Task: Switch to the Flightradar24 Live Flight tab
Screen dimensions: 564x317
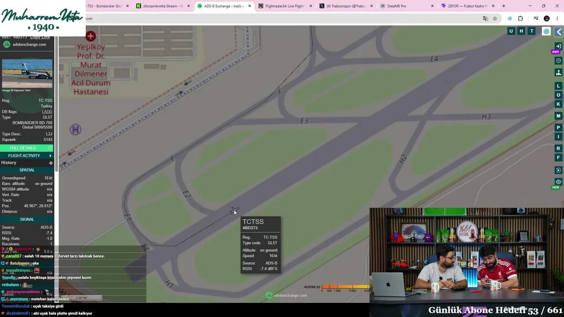Action: [285, 6]
